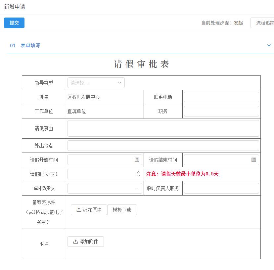The height and width of the screenshot is (270, 274).
Task: Click the 新增申请 page title
Action: point(15,7)
